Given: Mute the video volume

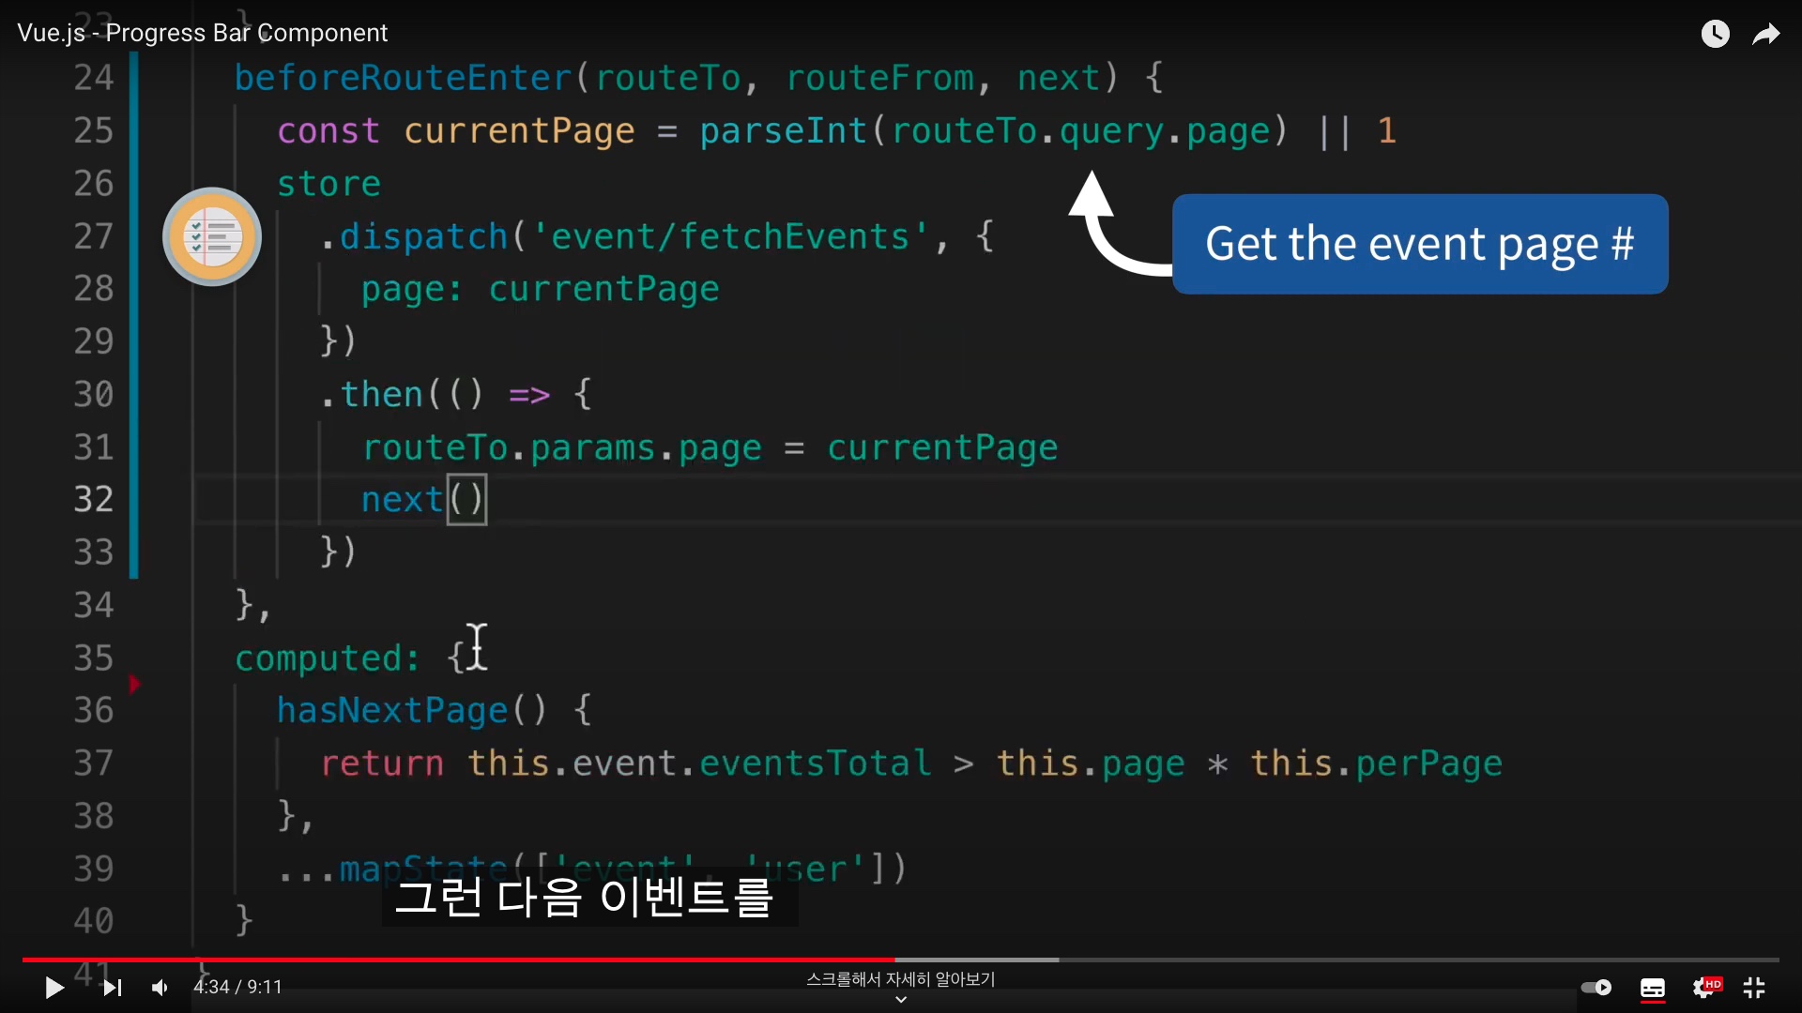Looking at the screenshot, I should (x=160, y=988).
